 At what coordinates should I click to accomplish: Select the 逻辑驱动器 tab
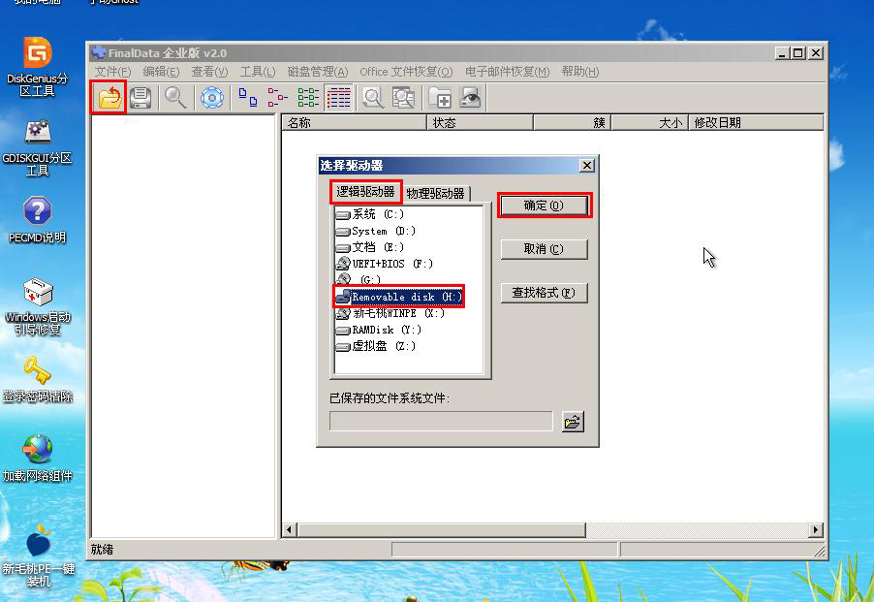pos(365,192)
